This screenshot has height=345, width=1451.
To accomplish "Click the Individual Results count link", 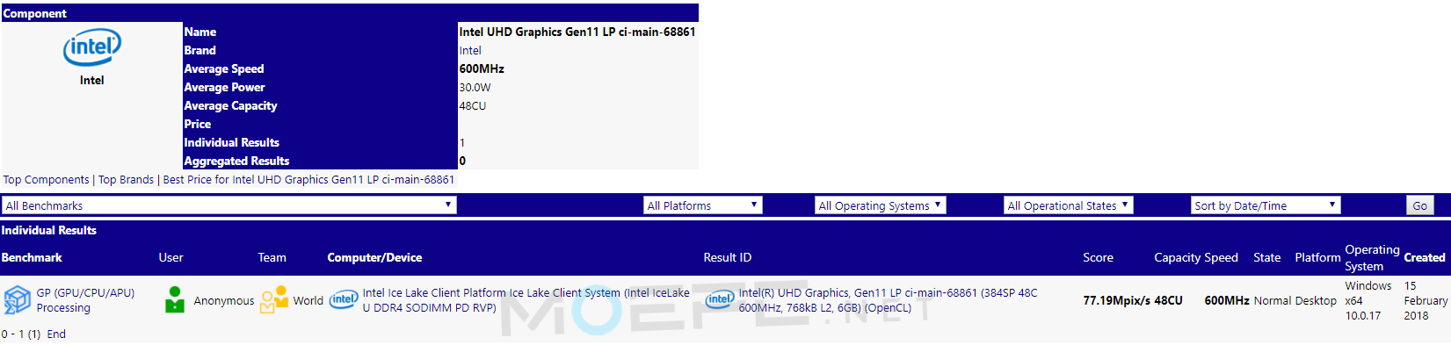I will click(462, 143).
